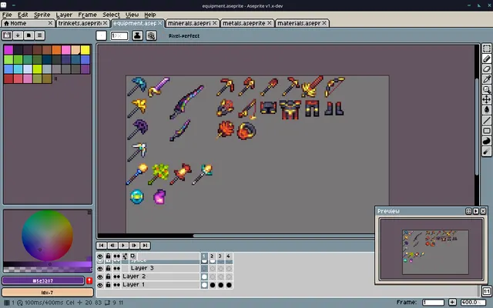This screenshot has height=308, width=493.
Task: Open the Help menu
Action: coord(150,15)
